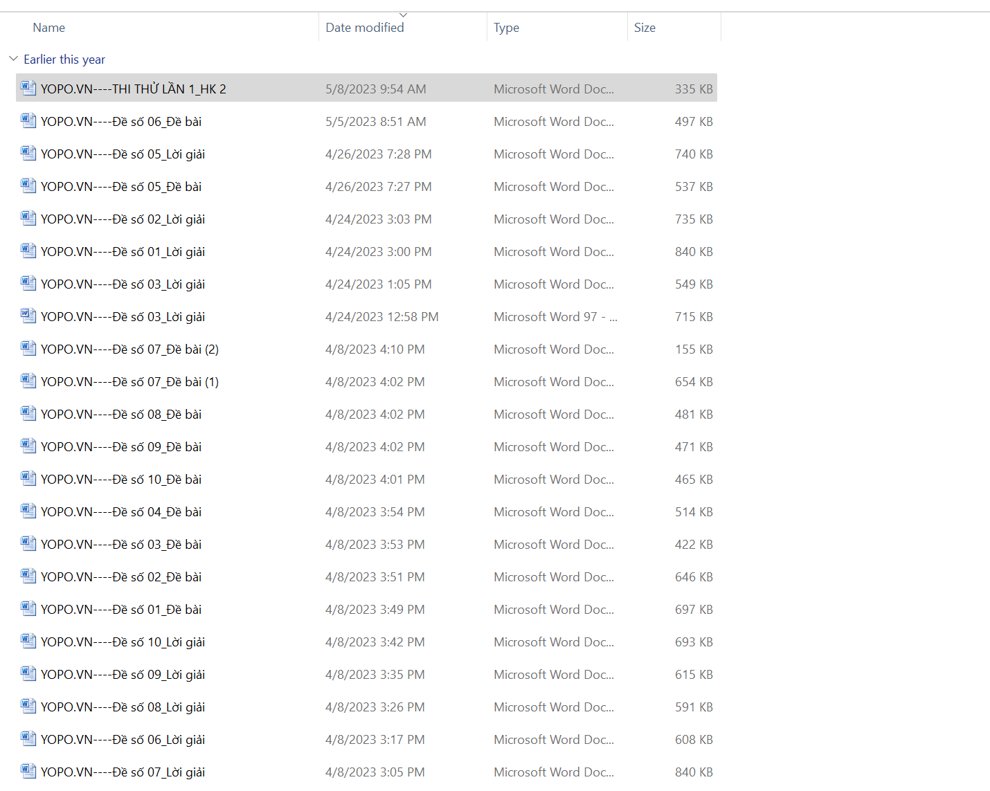990x791 pixels.
Task: Click file name YOPO.VN----Đề số 10_Lời giải
Action: click(123, 642)
